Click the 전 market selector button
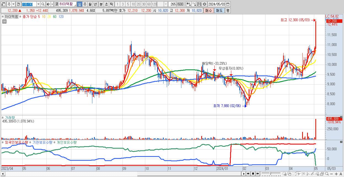The width and height of the screenshot is (344, 177). pyautogui.click(x=18, y=4)
